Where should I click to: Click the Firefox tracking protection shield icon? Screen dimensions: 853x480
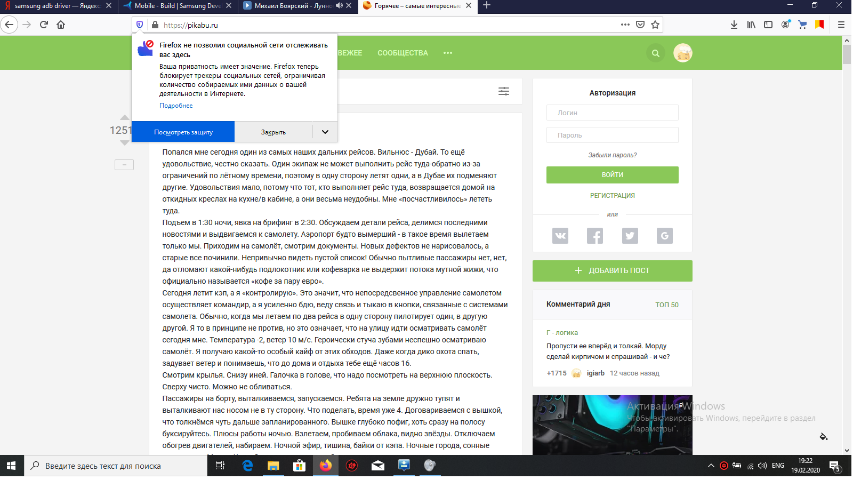(140, 25)
